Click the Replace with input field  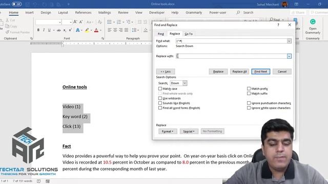(231, 56)
